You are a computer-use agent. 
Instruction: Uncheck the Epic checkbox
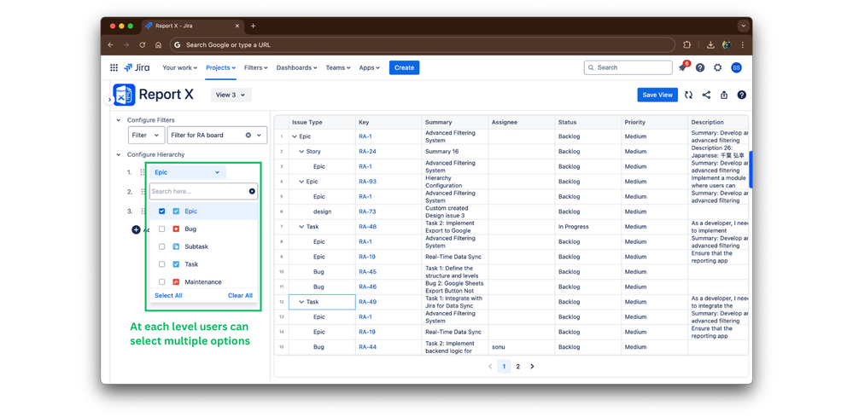(x=161, y=211)
